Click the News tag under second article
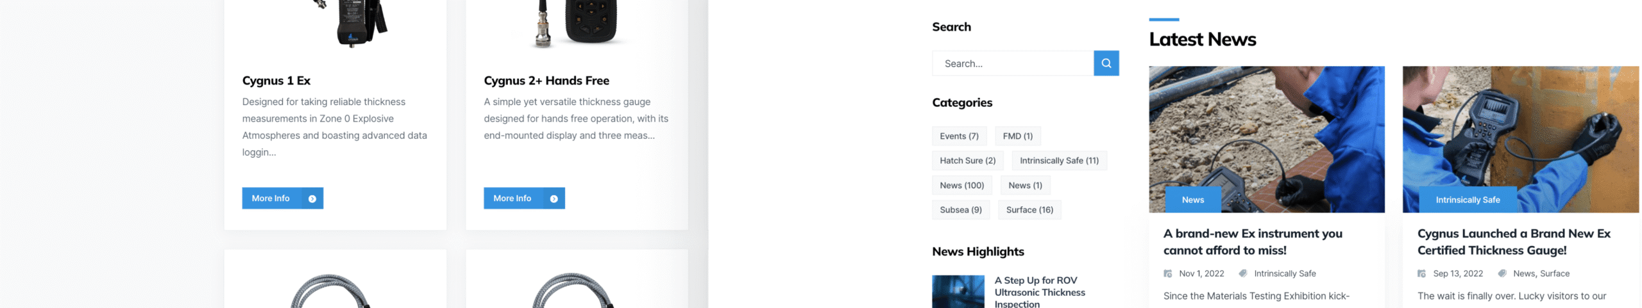1642x308 pixels. [1523, 273]
